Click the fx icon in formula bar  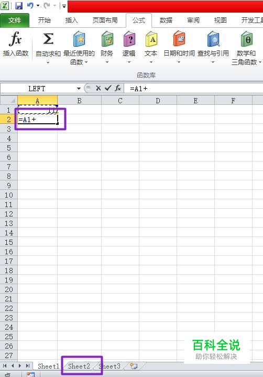tap(118, 88)
